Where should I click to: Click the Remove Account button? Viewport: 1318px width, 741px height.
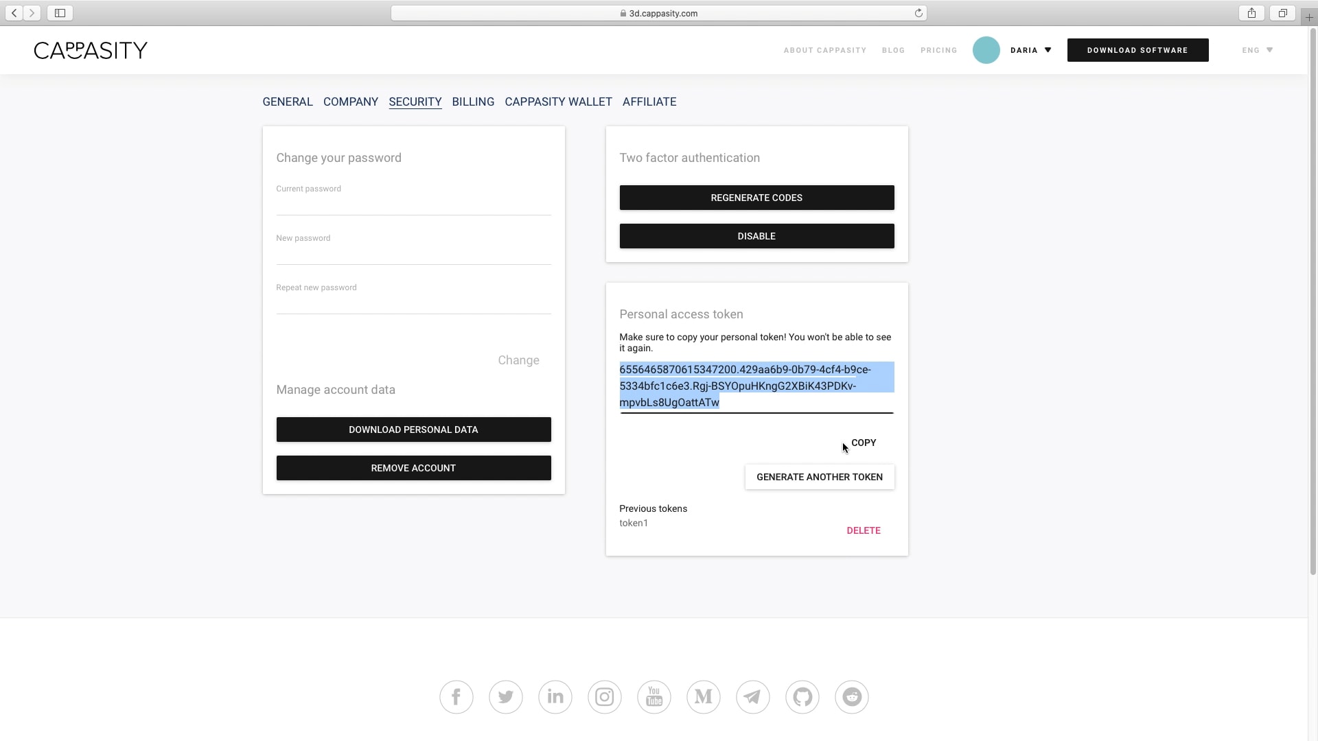coord(413,468)
